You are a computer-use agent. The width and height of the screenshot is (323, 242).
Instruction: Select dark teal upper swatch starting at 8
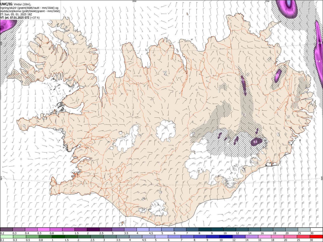tap(205, 230)
